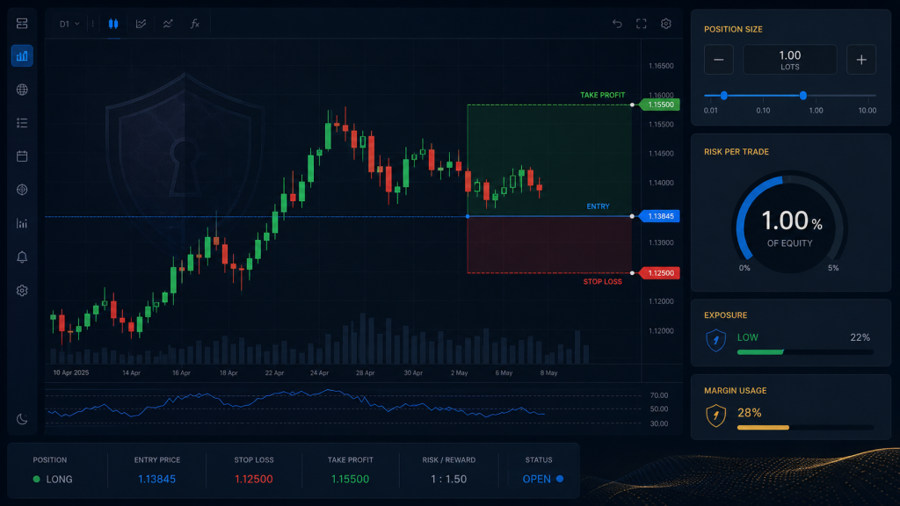Click the 1 : 1.50 risk/reward value
This screenshot has width=900, height=506.
[449, 479]
